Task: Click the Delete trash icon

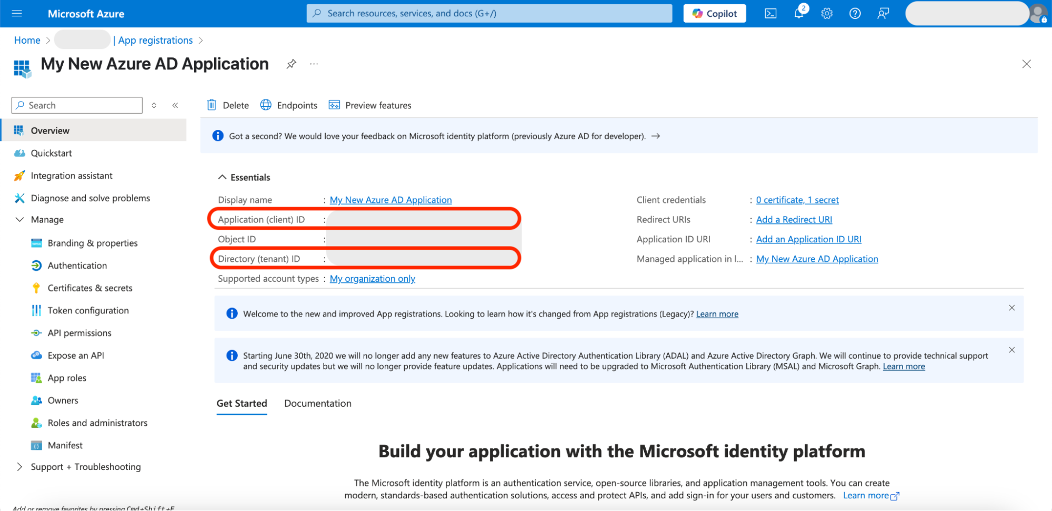Action: coord(212,105)
